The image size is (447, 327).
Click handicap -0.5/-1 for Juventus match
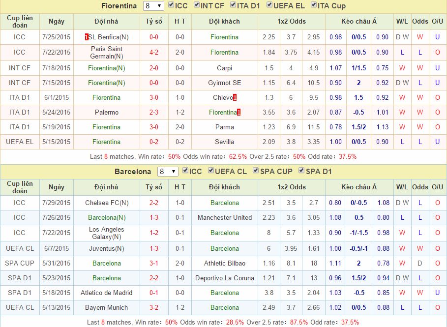pyautogui.click(x=358, y=249)
